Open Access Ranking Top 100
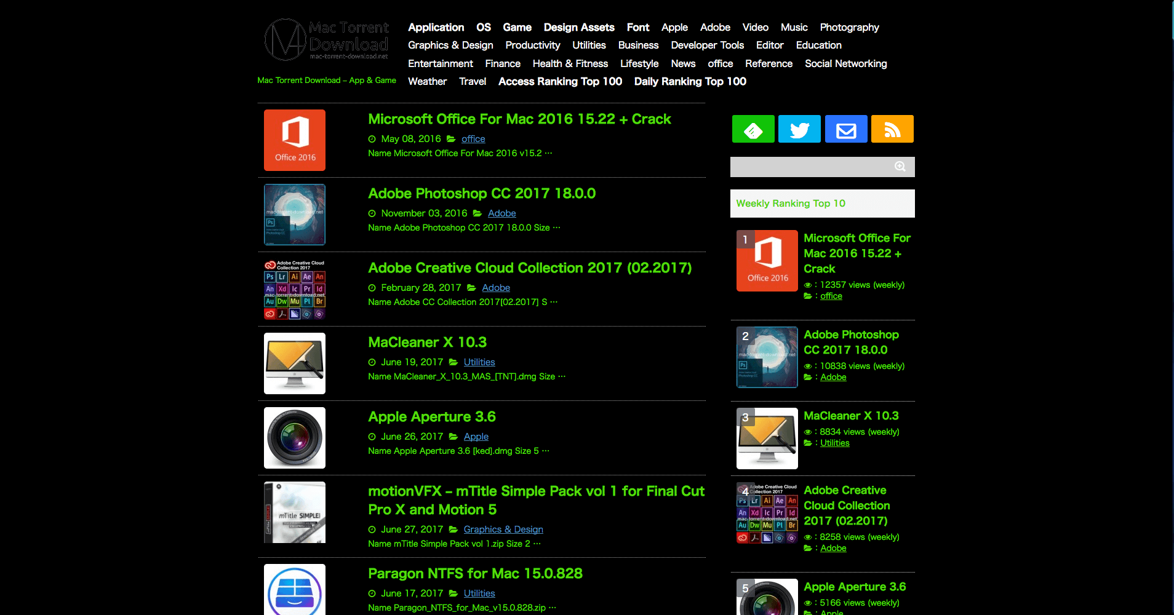 pyautogui.click(x=560, y=81)
